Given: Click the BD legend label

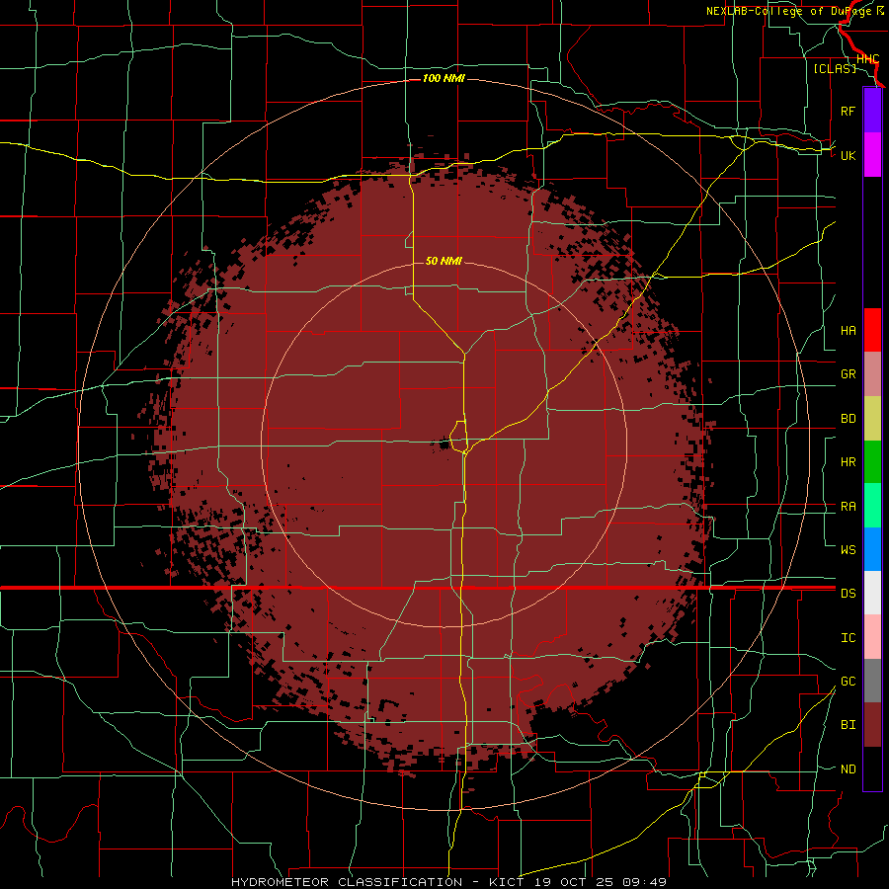Looking at the screenshot, I should [x=848, y=419].
